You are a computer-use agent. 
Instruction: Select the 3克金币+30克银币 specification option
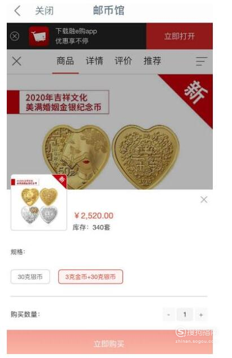coord(90,277)
